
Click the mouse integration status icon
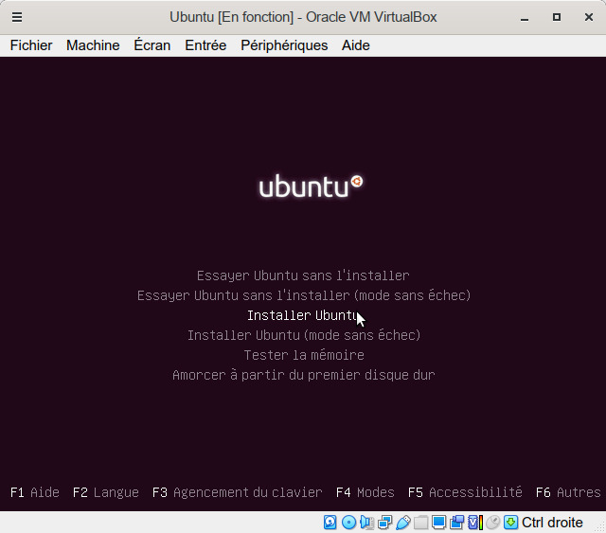click(492, 523)
